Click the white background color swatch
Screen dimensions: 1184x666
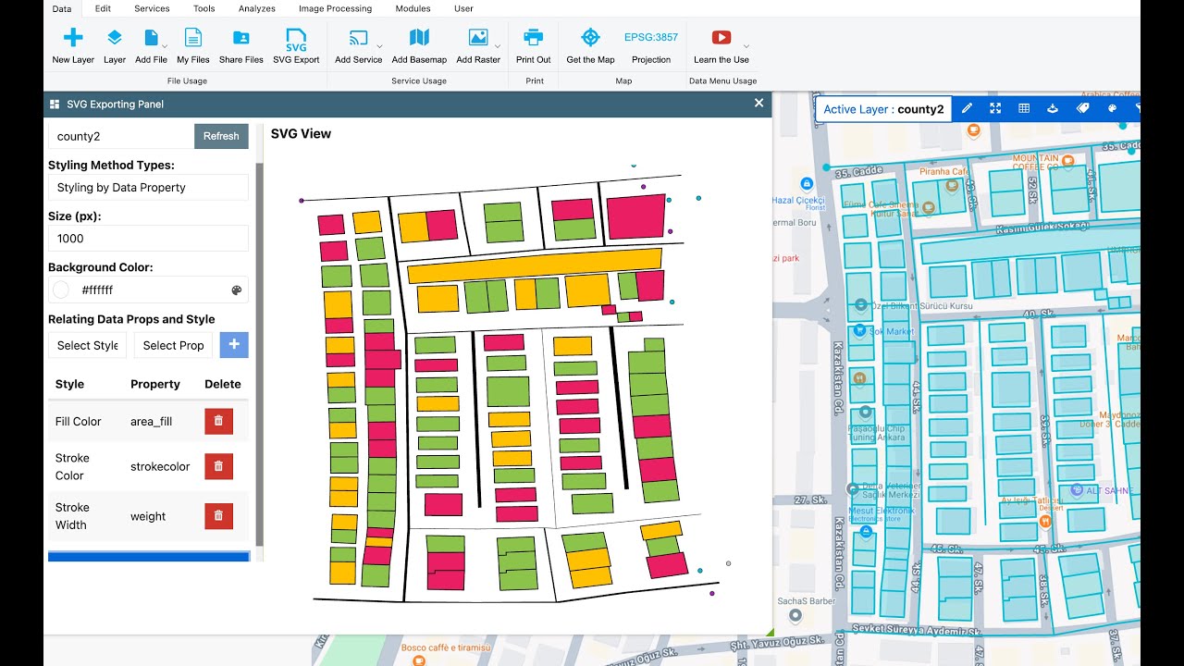pos(61,290)
